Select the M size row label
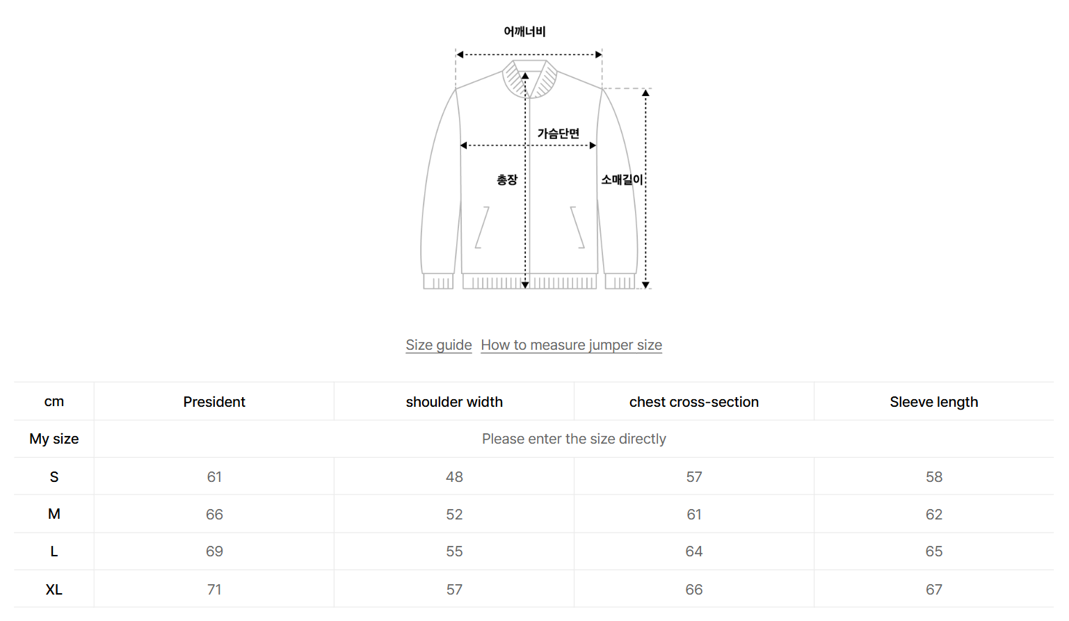1069x621 pixels. click(54, 514)
